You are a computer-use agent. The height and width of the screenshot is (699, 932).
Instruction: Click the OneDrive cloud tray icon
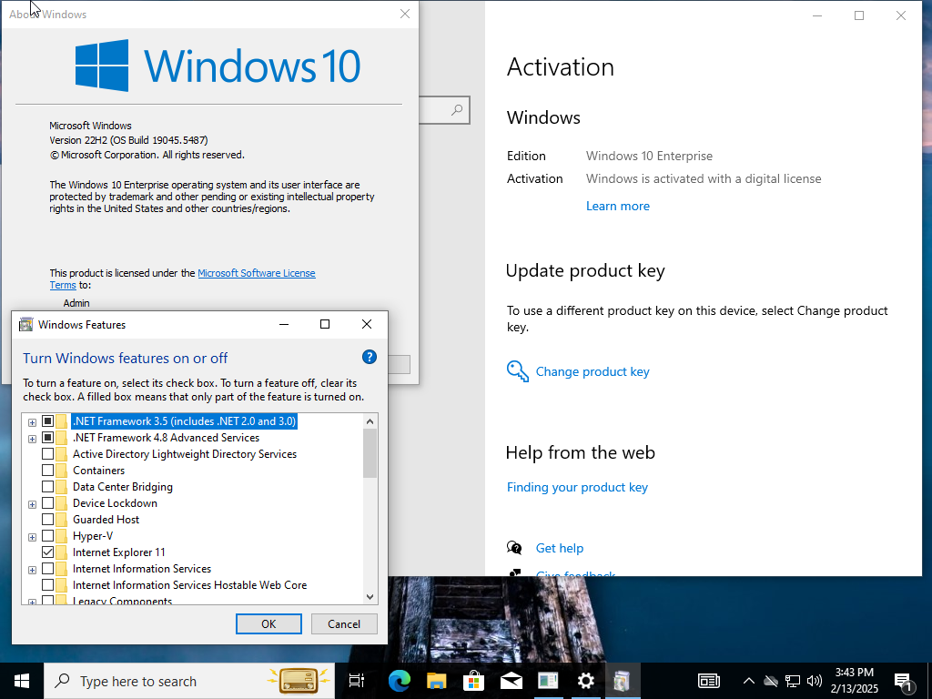[771, 681]
